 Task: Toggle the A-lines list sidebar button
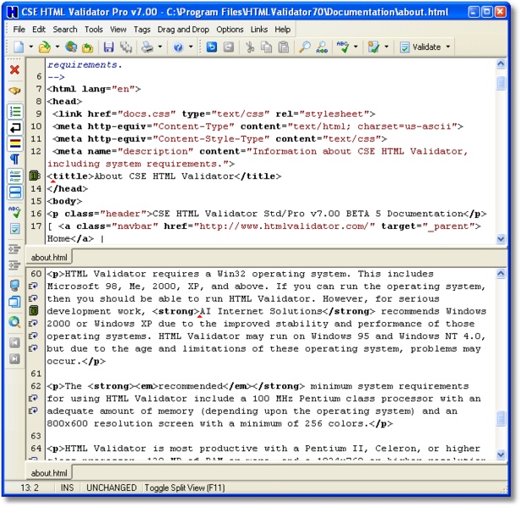point(15,177)
